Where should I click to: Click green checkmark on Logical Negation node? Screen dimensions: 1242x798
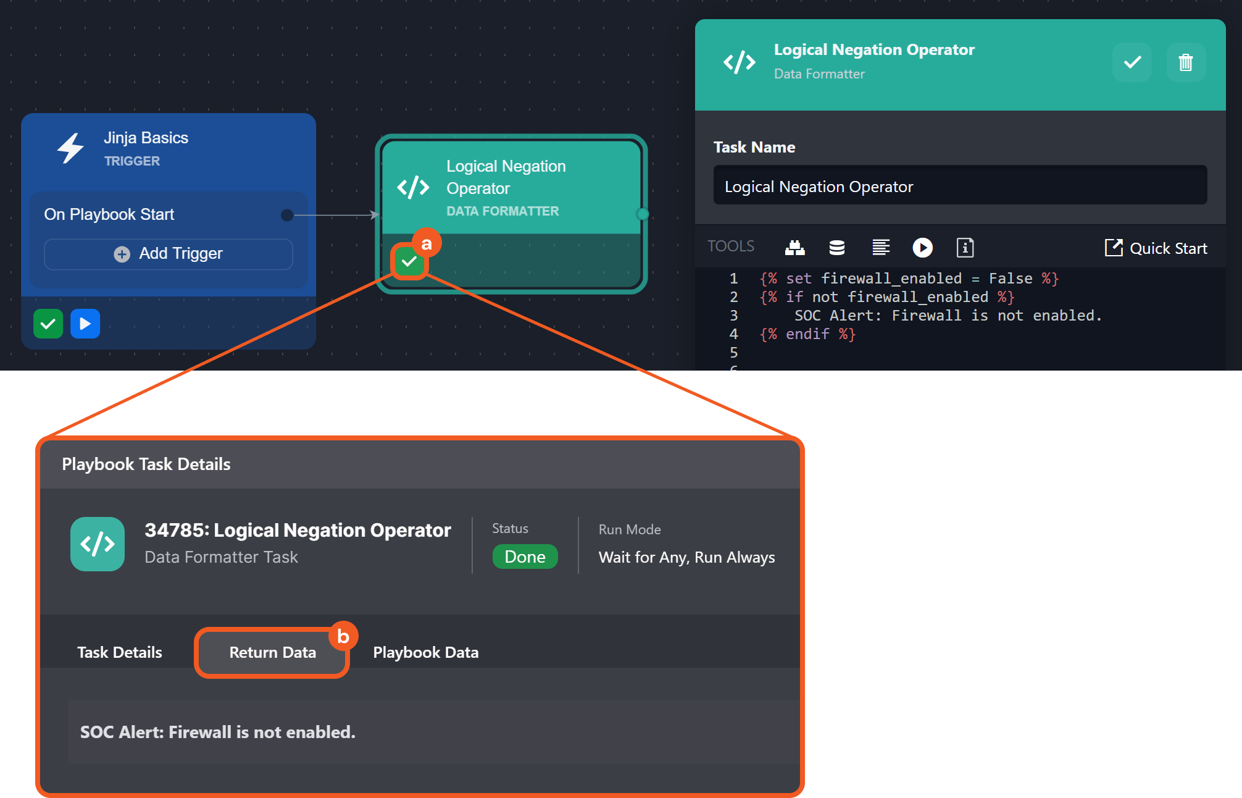pos(409,262)
